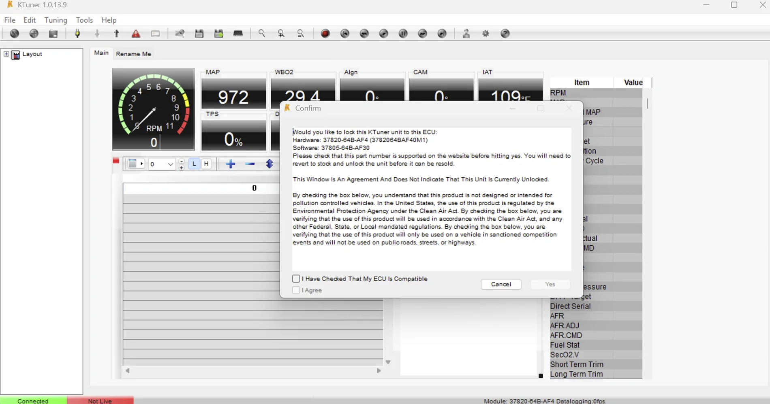The image size is (770, 404).
Task: Click the Value column header
Action: pos(633,83)
